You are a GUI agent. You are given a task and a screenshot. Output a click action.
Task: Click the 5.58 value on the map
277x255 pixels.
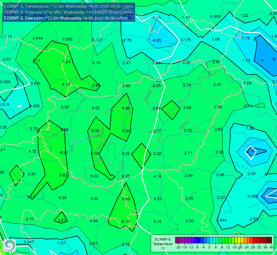click(64, 130)
